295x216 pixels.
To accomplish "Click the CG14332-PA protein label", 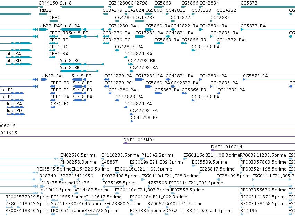I will click(x=231, y=90).
